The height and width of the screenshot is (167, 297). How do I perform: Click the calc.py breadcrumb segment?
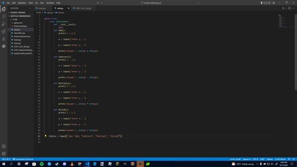48,13
